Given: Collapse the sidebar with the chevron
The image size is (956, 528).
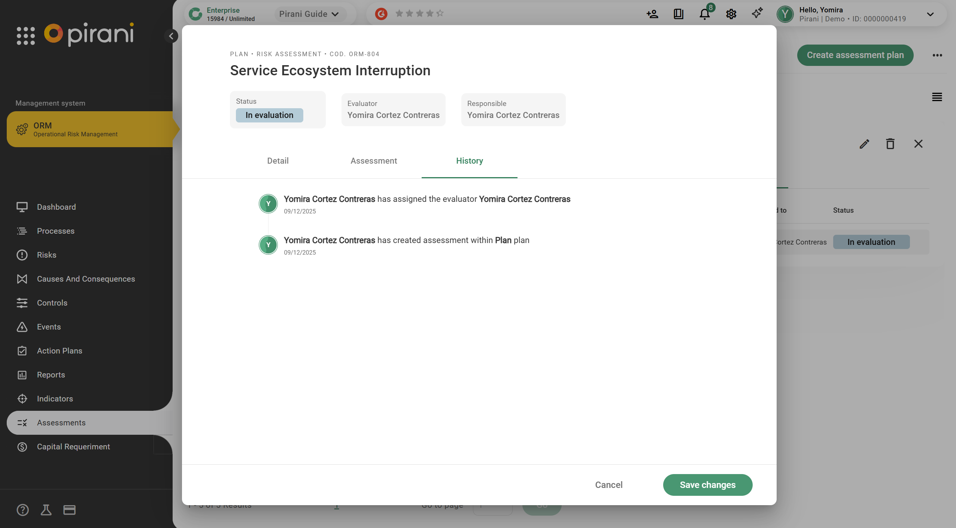Looking at the screenshot, I should 171,36.
